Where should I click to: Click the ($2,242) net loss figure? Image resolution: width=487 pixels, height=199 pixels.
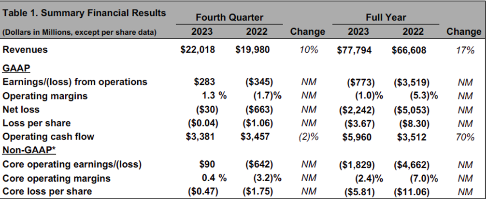(356, 109)
